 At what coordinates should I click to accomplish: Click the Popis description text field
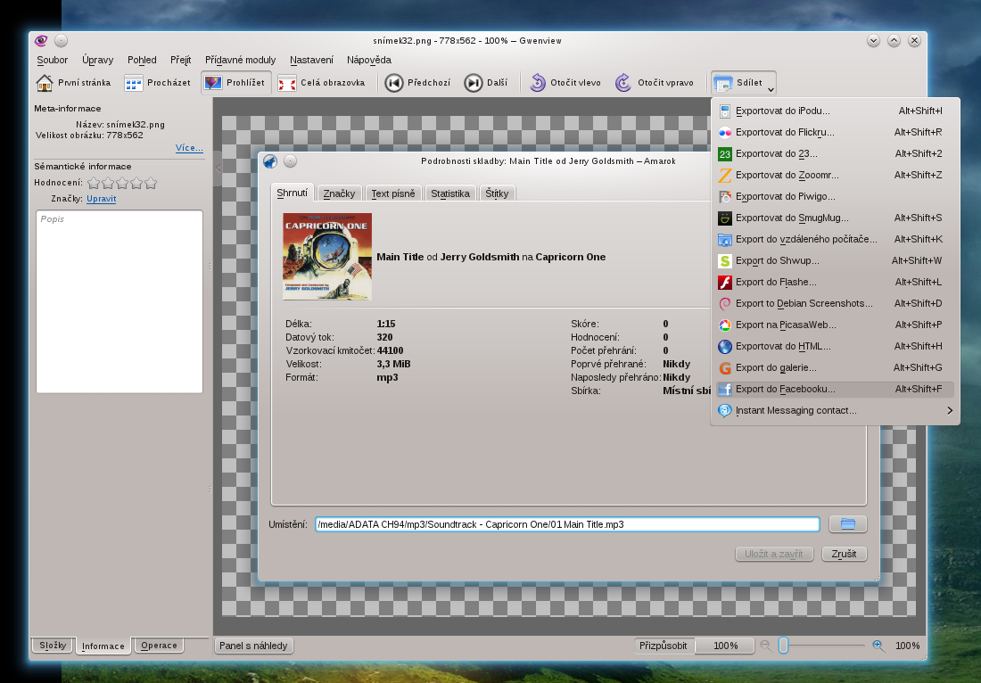(120, 301)
